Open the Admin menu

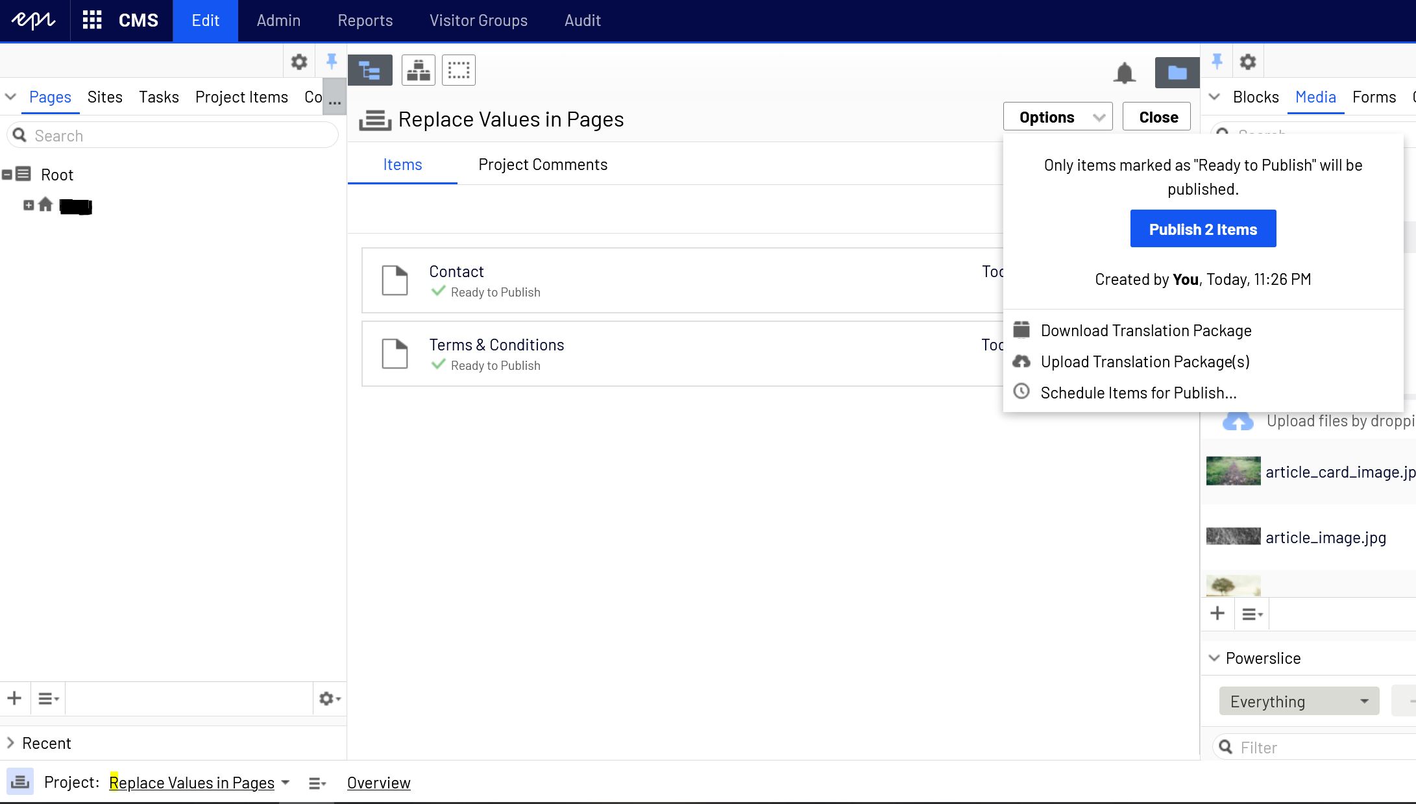point(278,20)
